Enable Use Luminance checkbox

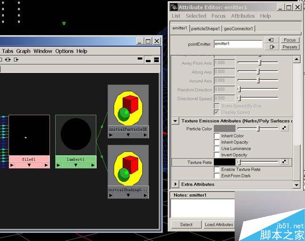pos(217,149)
